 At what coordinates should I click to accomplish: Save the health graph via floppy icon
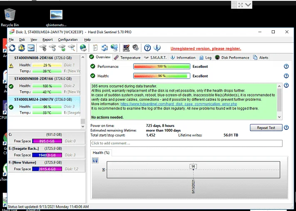click(95, 160)
